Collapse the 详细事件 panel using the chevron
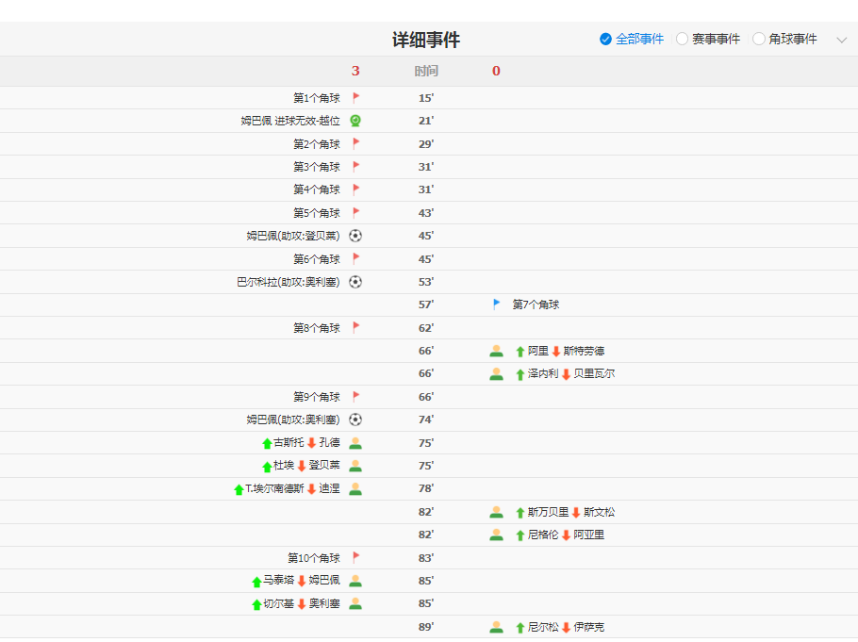The height and width of the screenshot is (642, 858). click(842, 40)
